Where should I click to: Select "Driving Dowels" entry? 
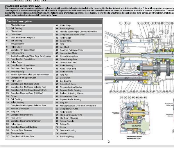pos(78,121)
